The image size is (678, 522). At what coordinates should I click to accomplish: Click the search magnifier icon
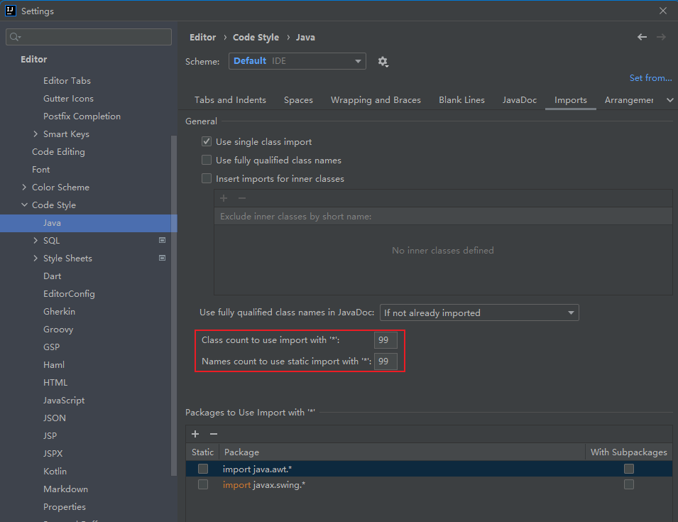click(15, 37)
